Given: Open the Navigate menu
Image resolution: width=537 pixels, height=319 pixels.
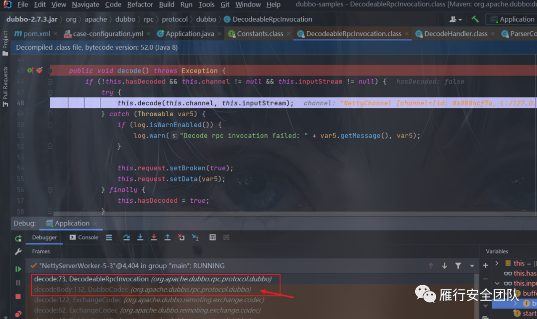Looking at the screenshot, I should click(86, 4).
